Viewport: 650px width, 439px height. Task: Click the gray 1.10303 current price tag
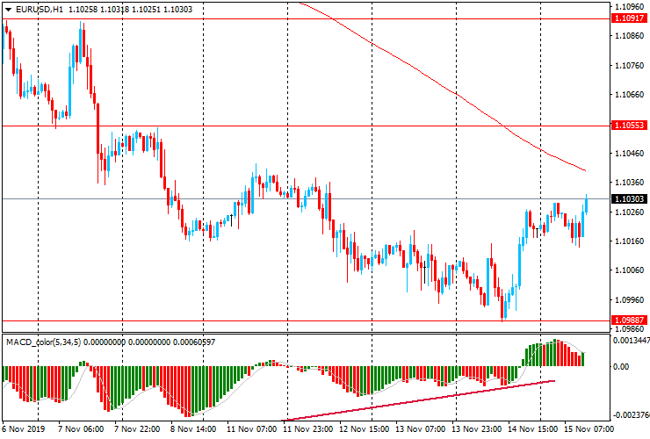point(630,199)
